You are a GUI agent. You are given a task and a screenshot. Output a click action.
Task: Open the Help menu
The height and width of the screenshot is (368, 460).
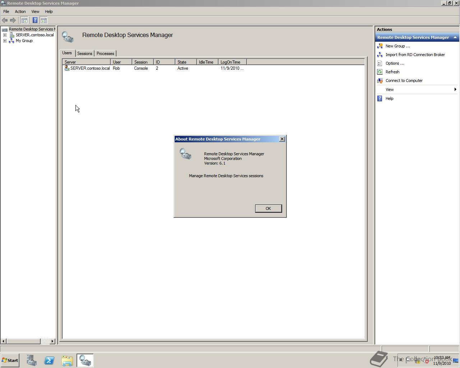pos(49,11)
